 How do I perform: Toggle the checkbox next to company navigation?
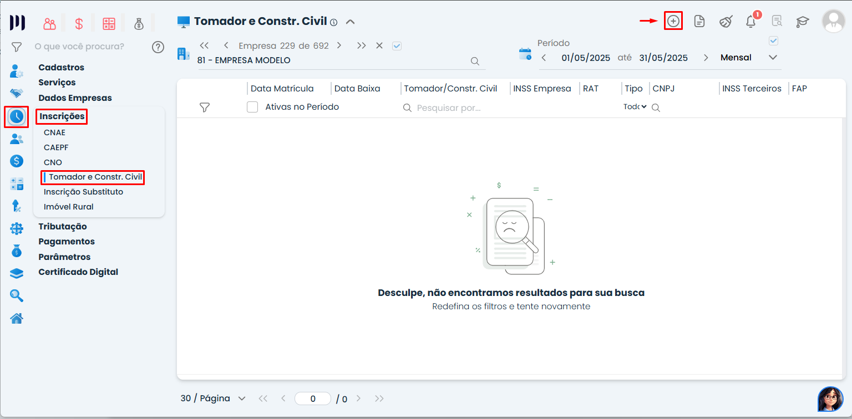(397, 46)
